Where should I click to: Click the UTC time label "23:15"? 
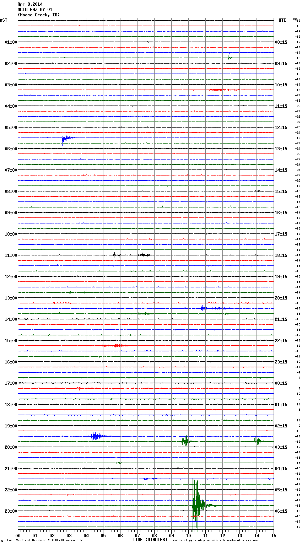(x=281, y=362)
